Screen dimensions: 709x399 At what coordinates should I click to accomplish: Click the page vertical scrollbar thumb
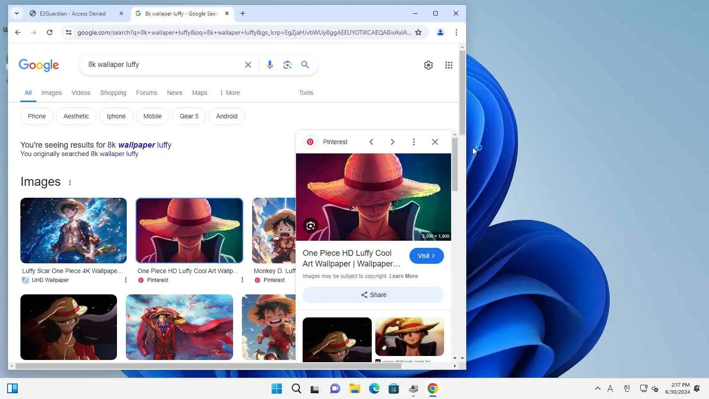462,92
